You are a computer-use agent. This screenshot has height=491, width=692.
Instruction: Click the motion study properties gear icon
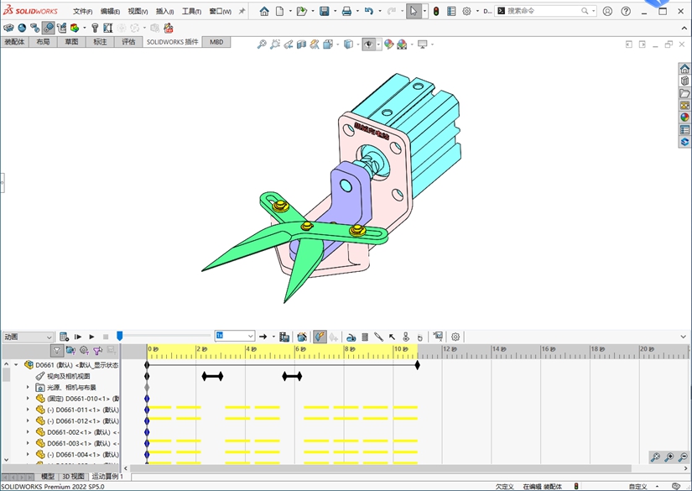click(x=455, y=337)
